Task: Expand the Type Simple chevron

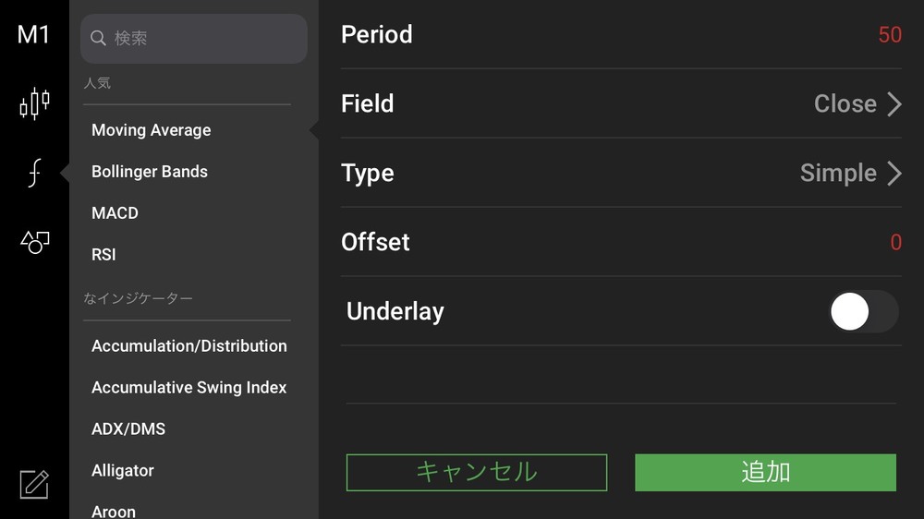Action: [894, 174]
